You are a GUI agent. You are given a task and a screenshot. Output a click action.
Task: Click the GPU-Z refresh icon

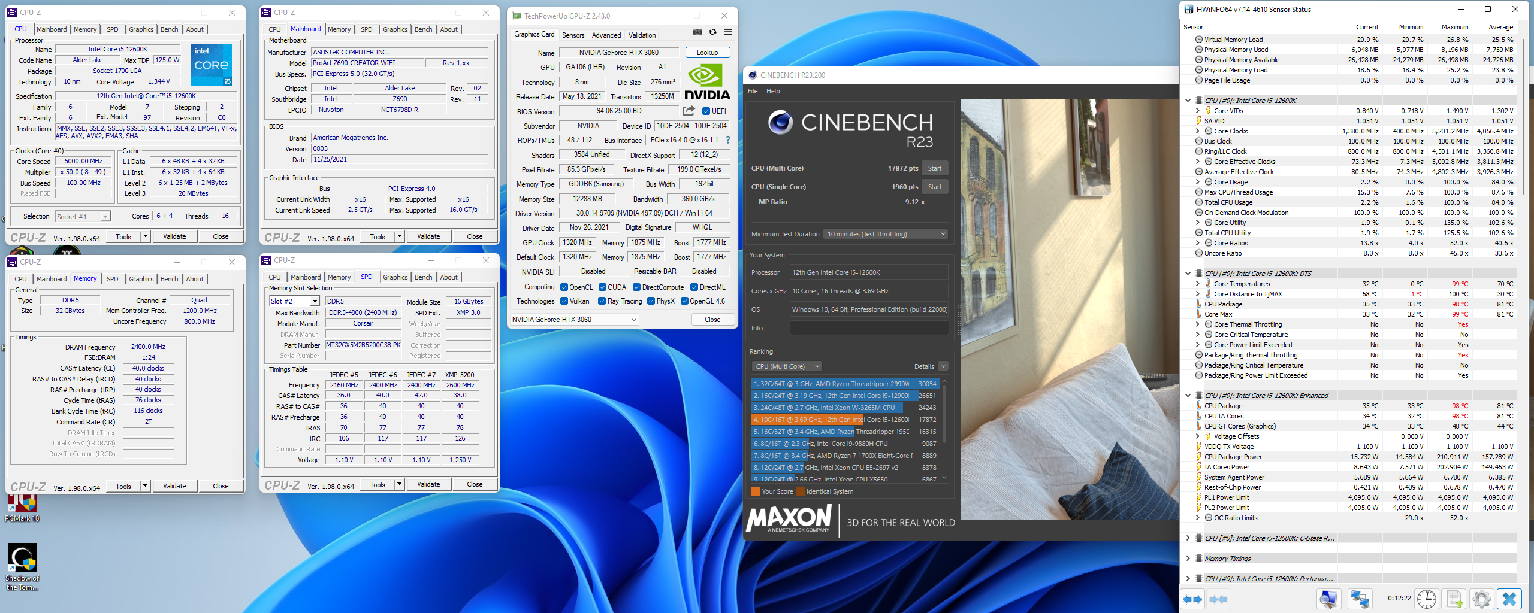point(712,32)
